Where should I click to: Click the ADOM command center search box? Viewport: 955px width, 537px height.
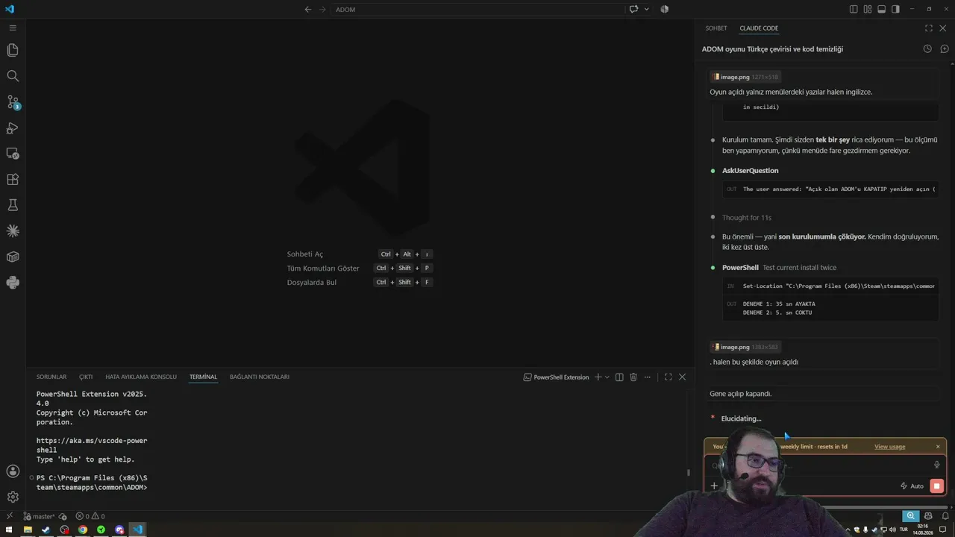click(x=477, y=9)
